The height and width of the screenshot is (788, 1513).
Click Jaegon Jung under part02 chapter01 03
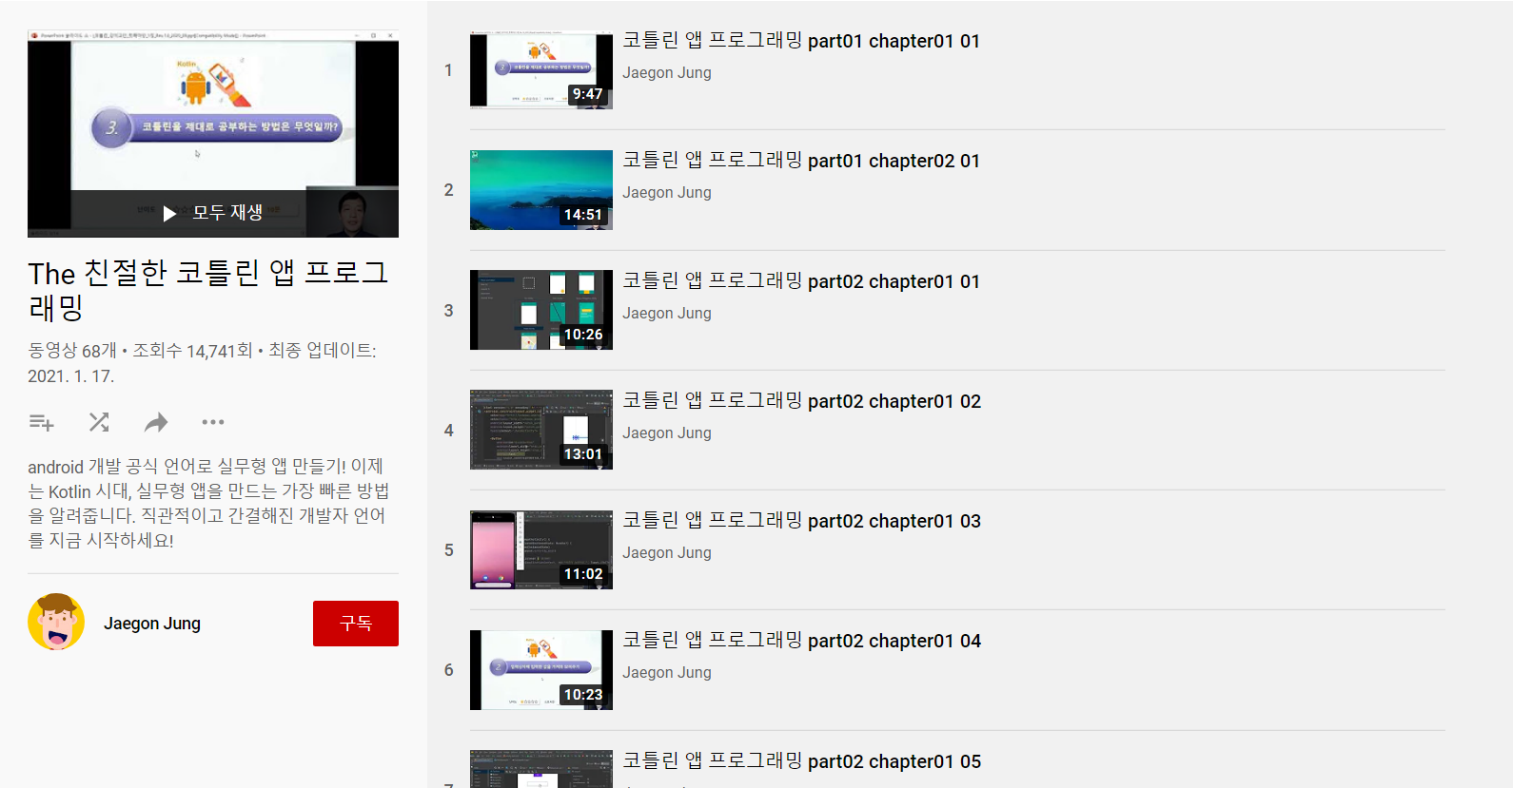pos(667,552)
